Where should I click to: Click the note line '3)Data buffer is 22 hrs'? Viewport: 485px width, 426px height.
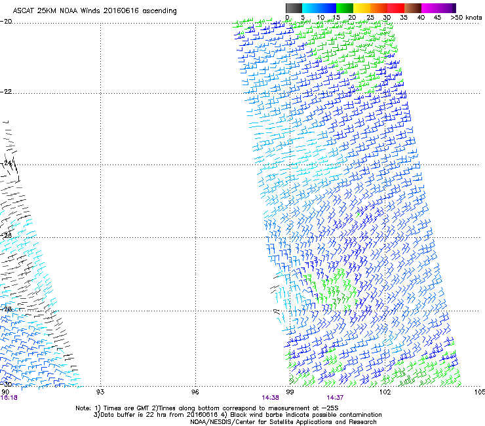[x=237, y=415]
